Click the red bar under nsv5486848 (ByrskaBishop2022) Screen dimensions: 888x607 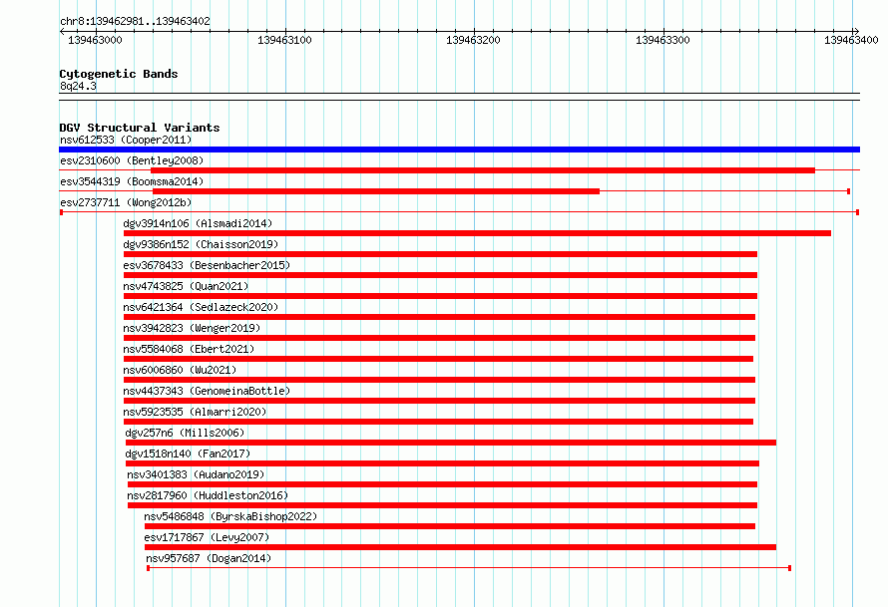tap(450, 526)
